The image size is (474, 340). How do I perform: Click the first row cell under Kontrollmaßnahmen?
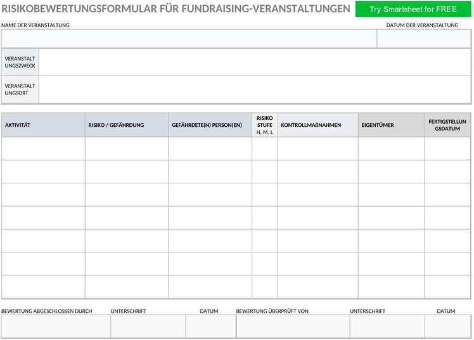[318, 148]
